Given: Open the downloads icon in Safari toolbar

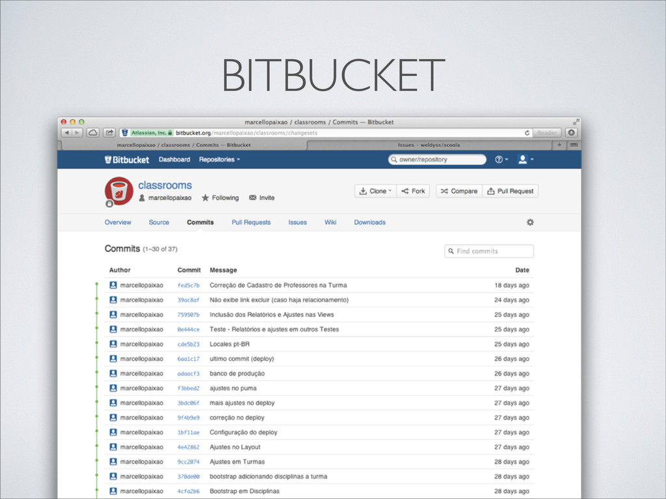Looking at the screenshot, I should pyautogui.click(x=571, y=133).
